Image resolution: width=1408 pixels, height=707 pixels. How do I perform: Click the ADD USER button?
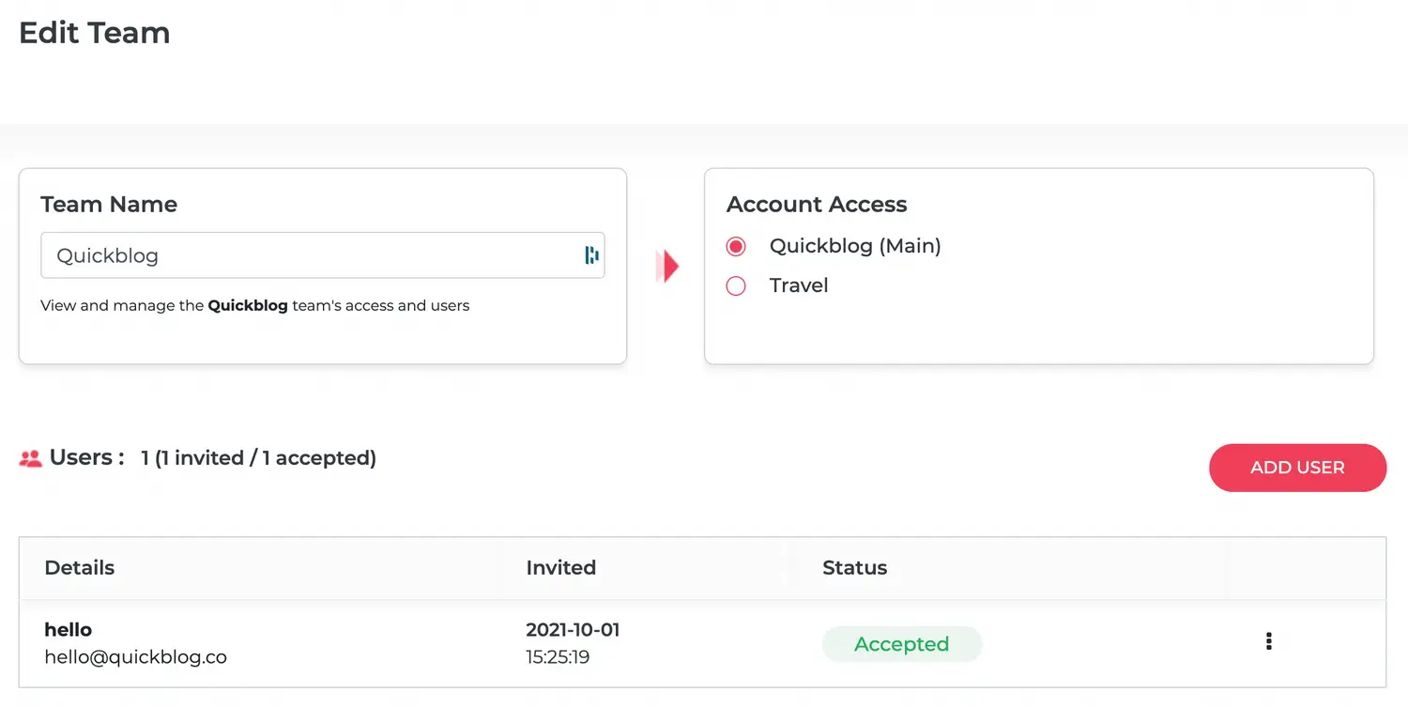[x=1297, y=468]
